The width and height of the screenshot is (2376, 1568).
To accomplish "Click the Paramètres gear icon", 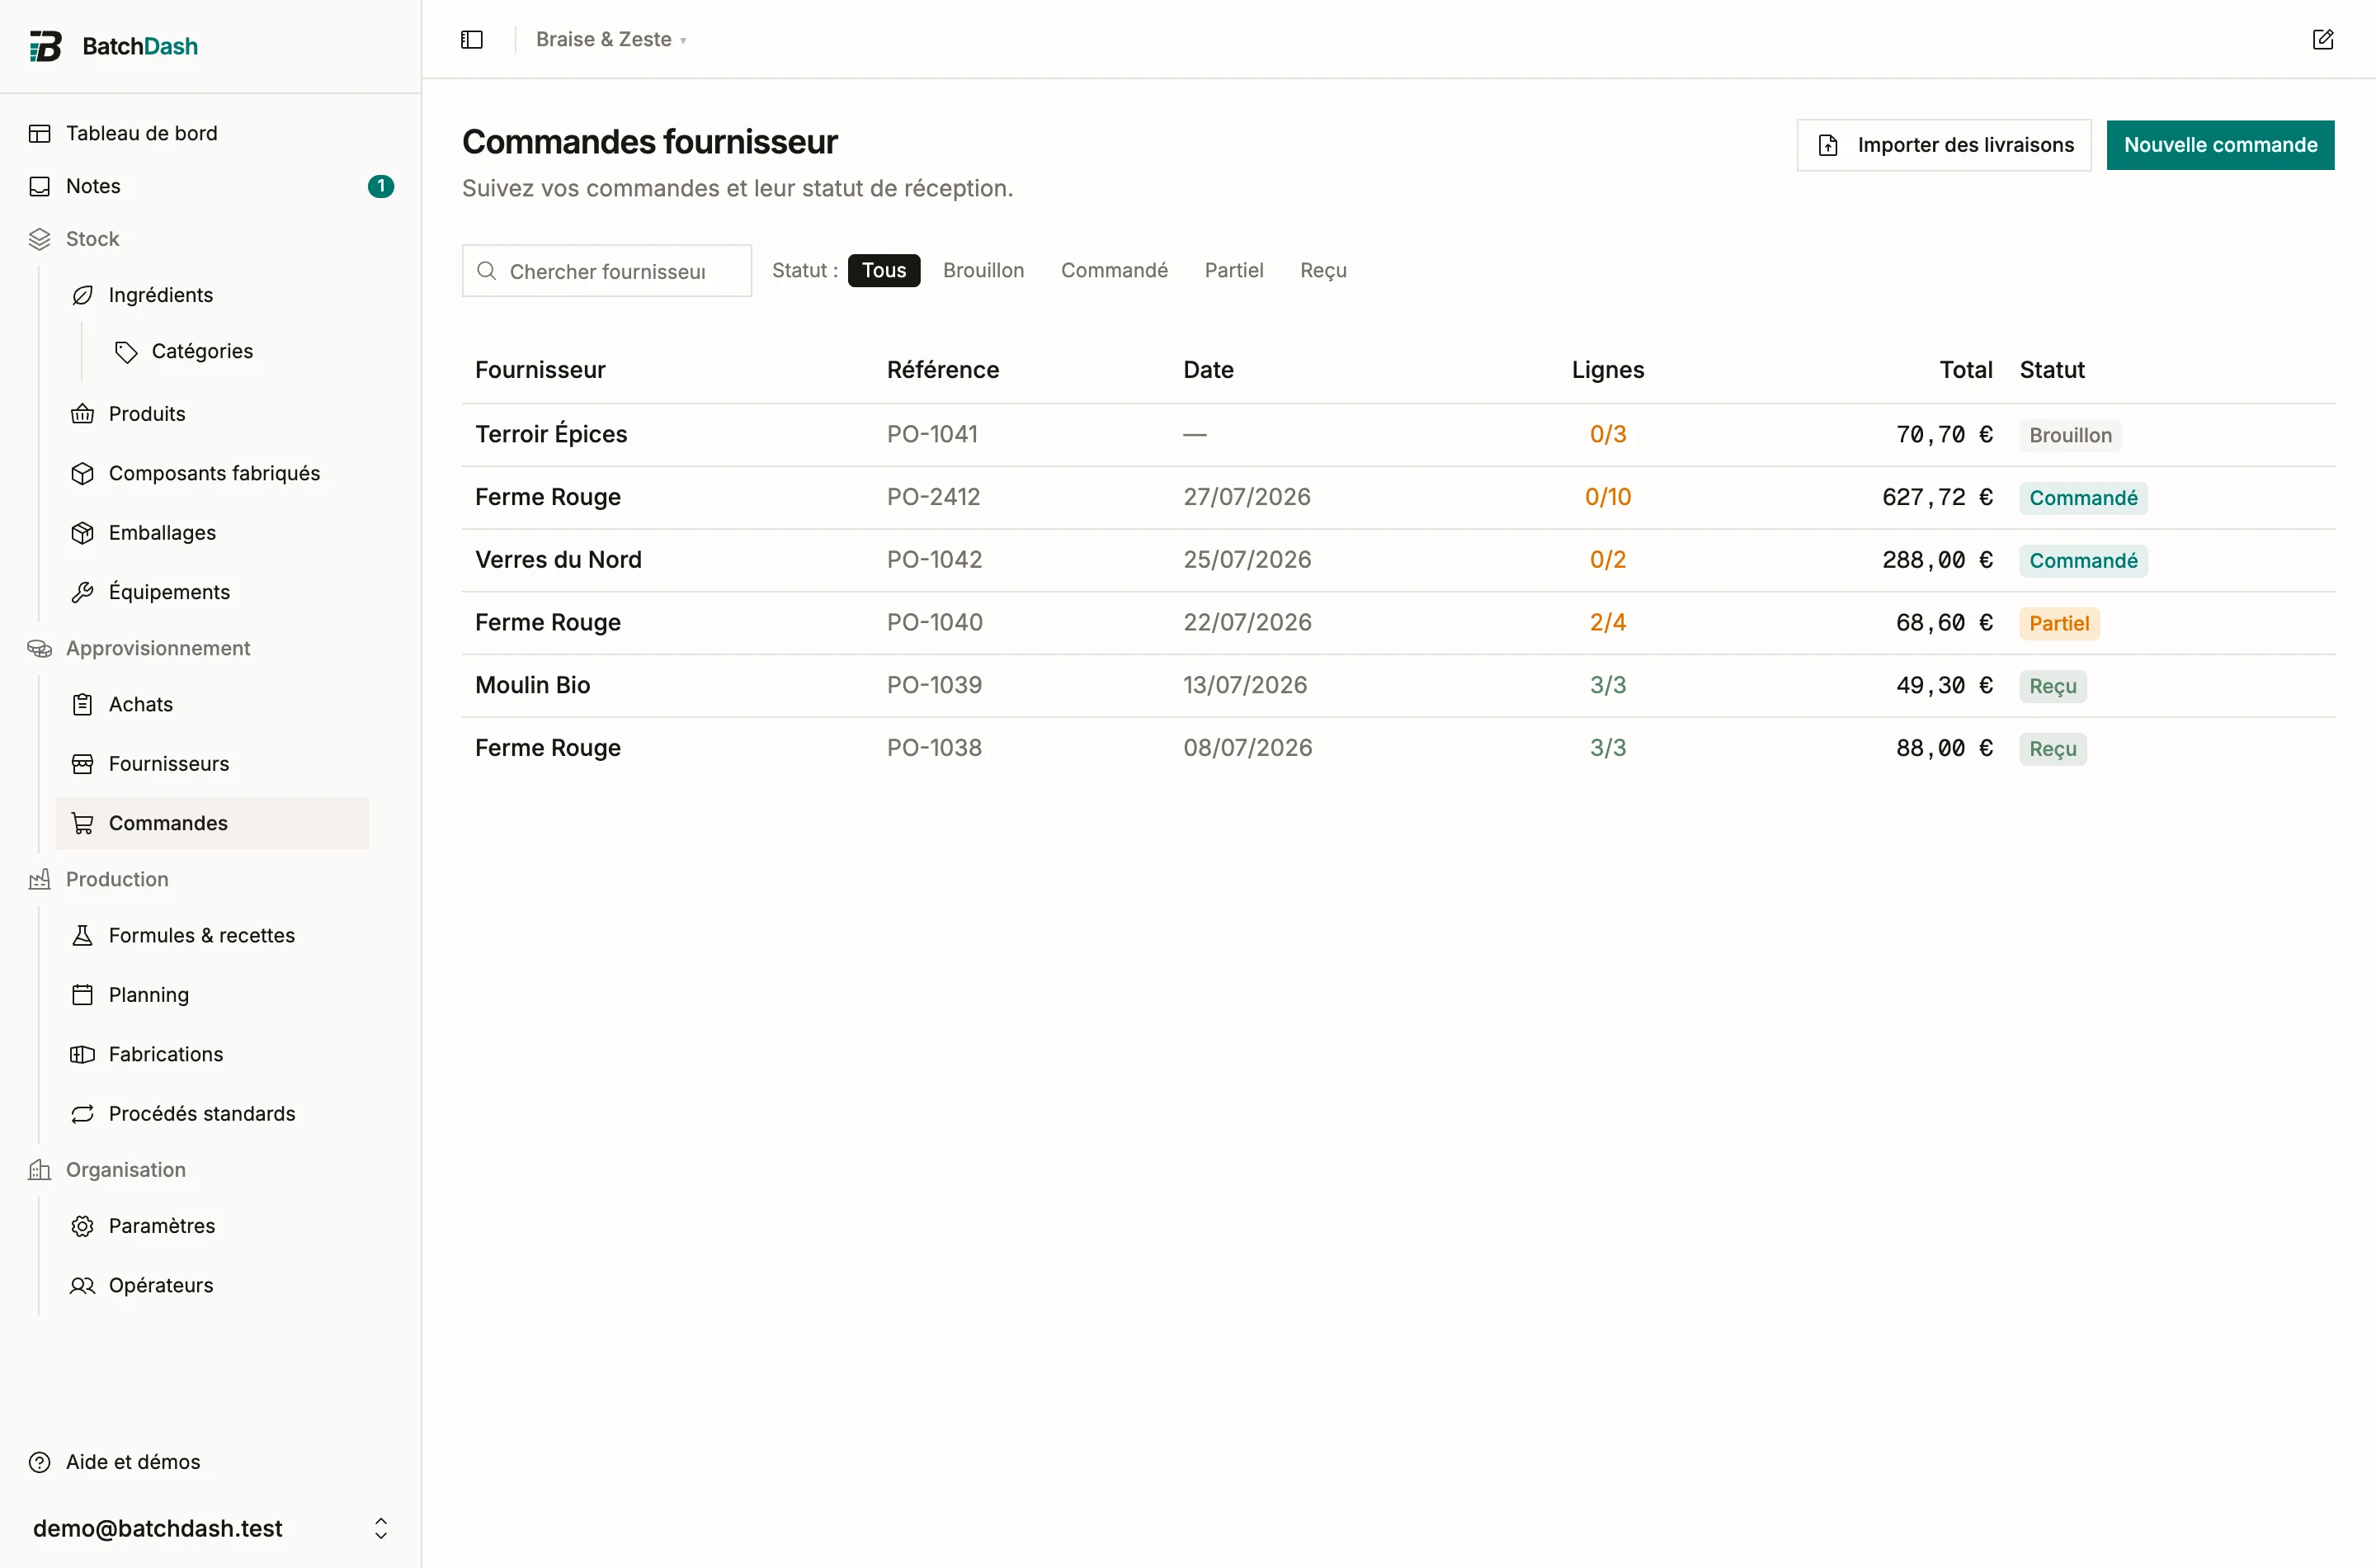I will point(83,1226).
